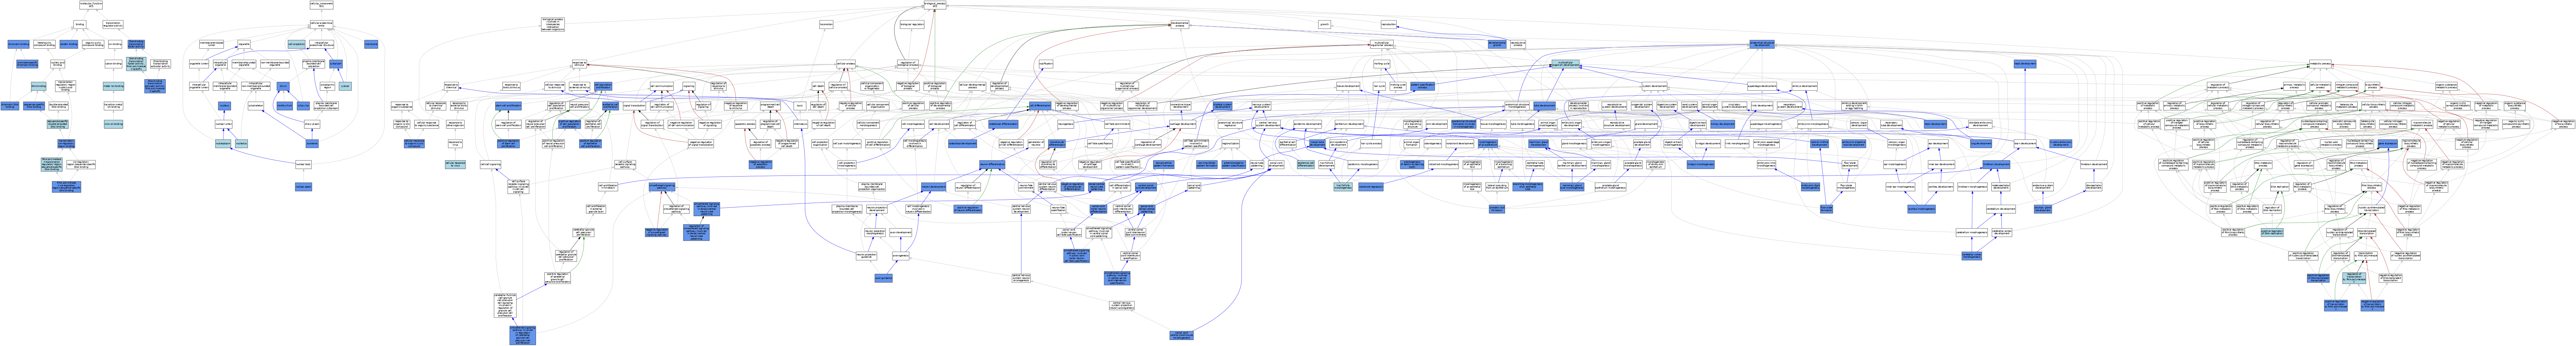Select the biological_process root node
Screen dimensions: 2576x346
pos(935,5)
